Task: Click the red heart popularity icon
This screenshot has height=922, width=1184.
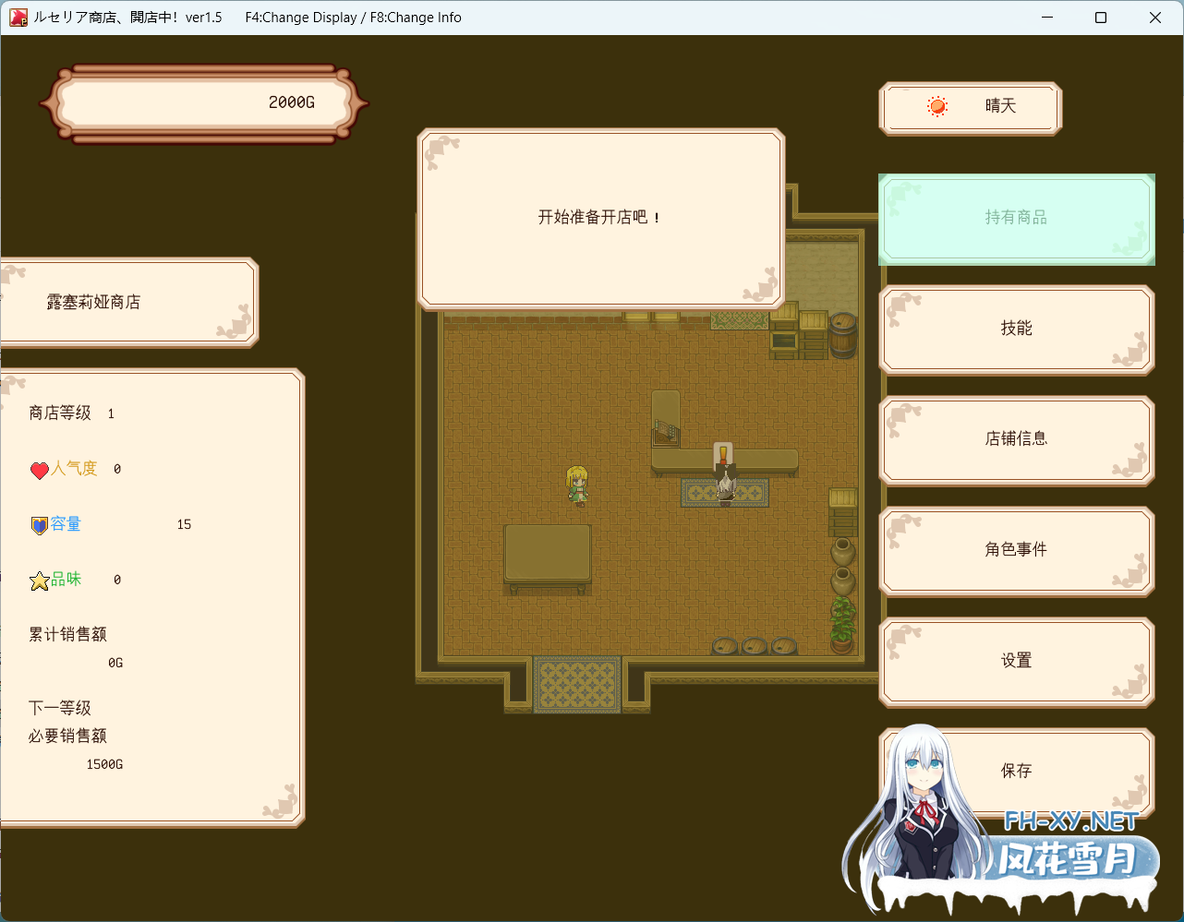Action: [39, 471]
